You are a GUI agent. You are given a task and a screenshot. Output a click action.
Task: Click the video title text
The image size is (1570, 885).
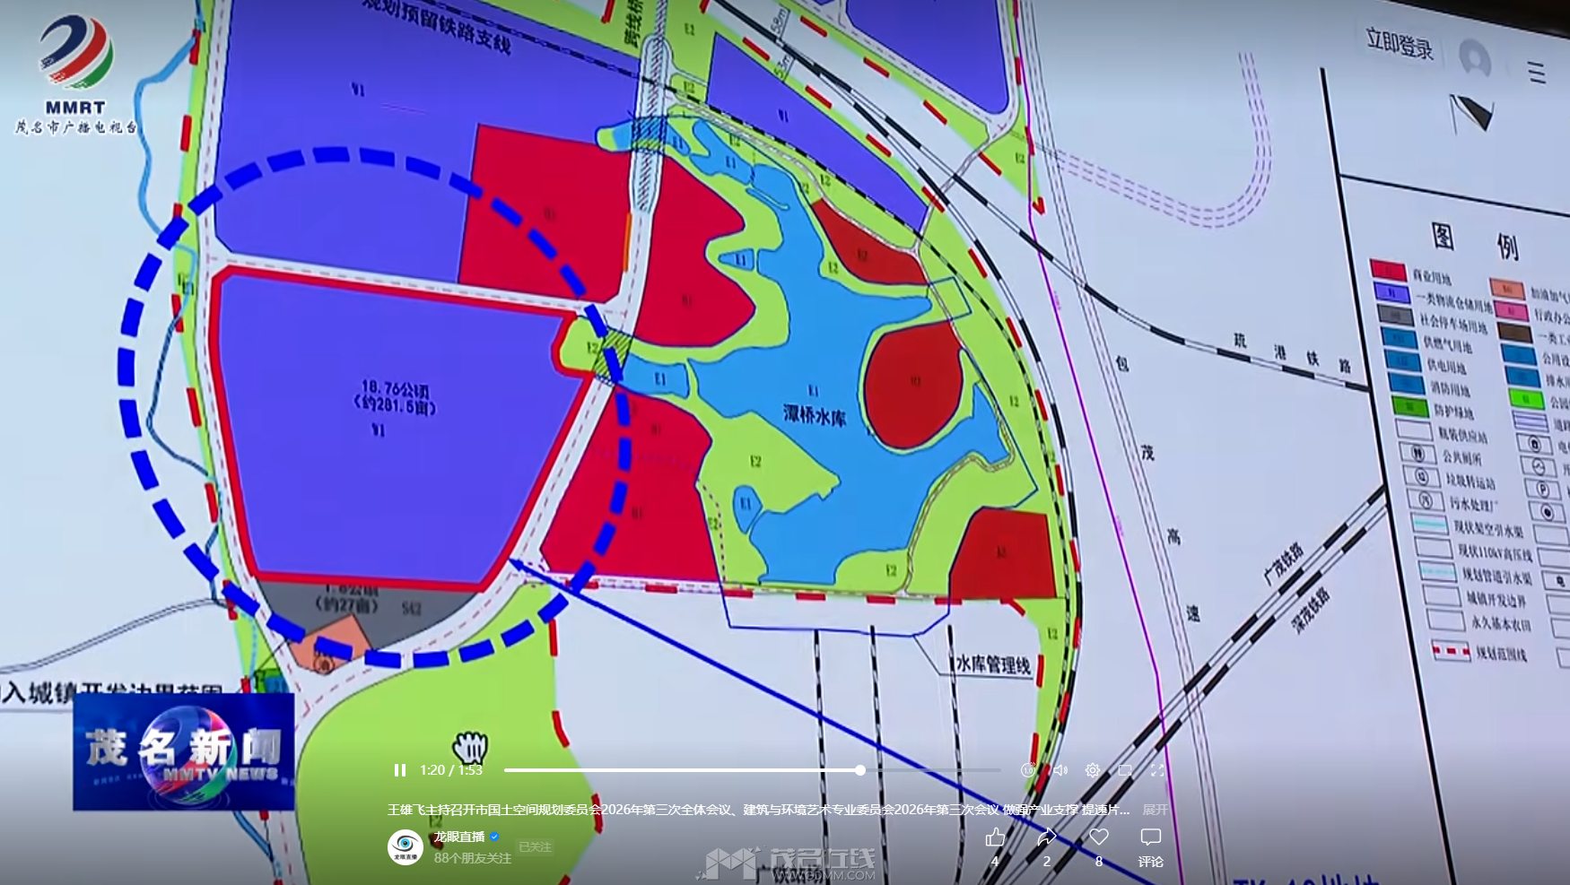[x=758, y=810]
